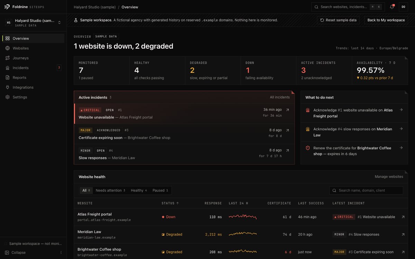
Task: Click the amber siren icon for Meridian Law suggestion
Action: (308, 129)
